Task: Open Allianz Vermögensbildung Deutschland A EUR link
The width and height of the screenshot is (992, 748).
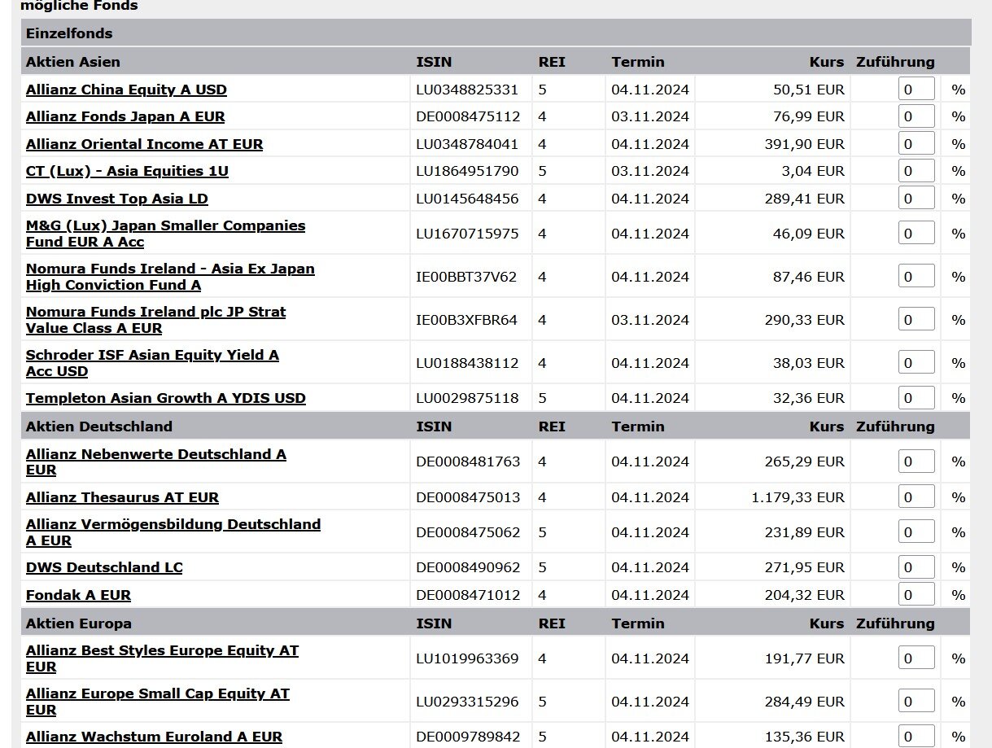Action: click(173, 532)
